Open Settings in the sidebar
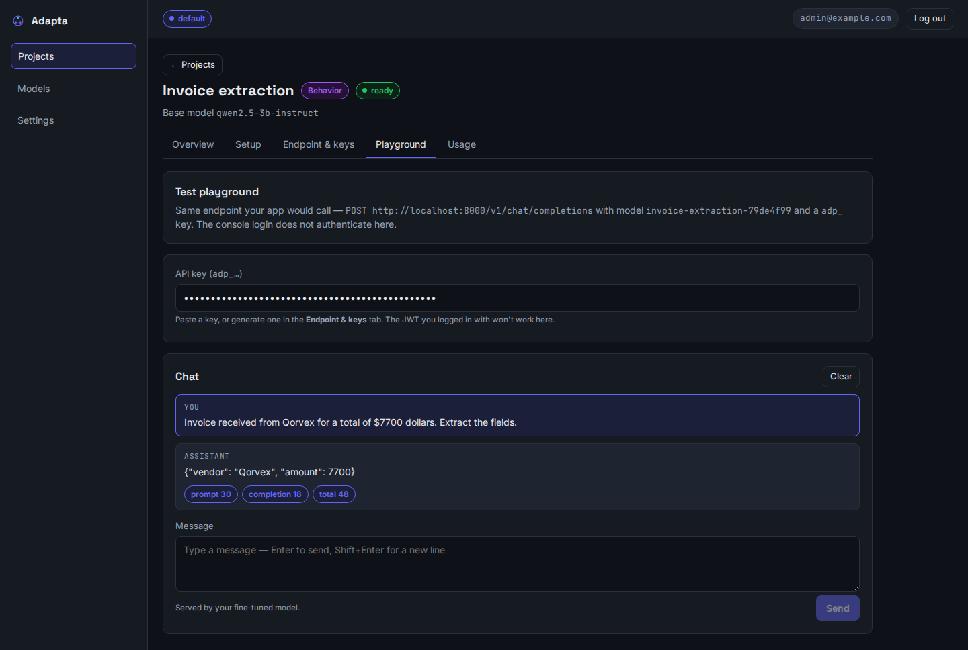This screenshot has height=650, width=968. (x=73, y=120)
